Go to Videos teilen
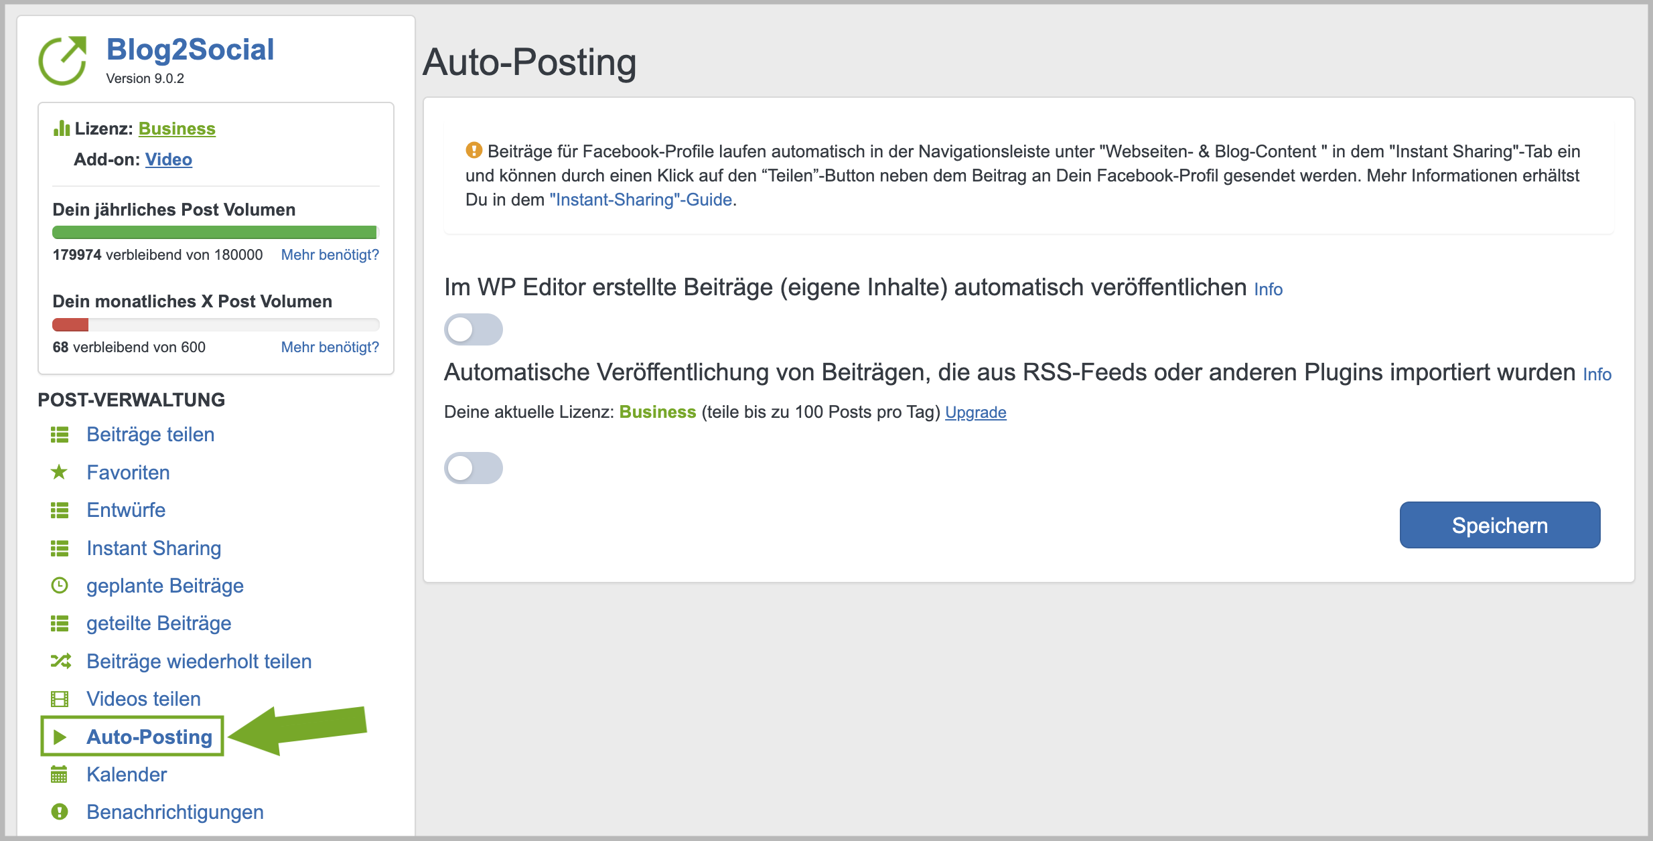The width and height of the screenshot is (1653, 841). click(x=143, y=699)
